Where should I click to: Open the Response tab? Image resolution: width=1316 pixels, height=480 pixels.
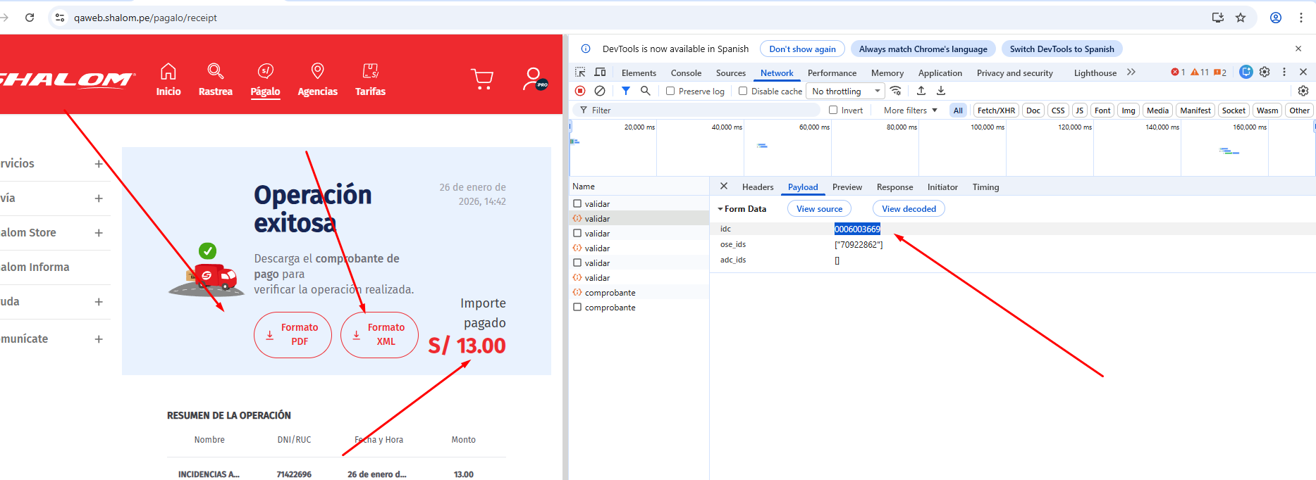coord(894,187)
